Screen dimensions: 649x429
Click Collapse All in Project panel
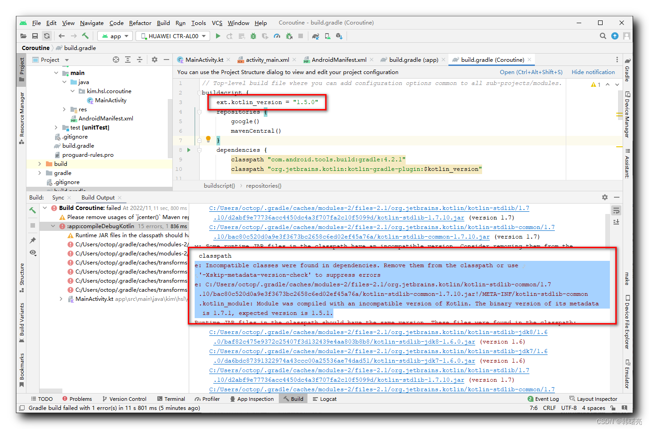[140, 60]
